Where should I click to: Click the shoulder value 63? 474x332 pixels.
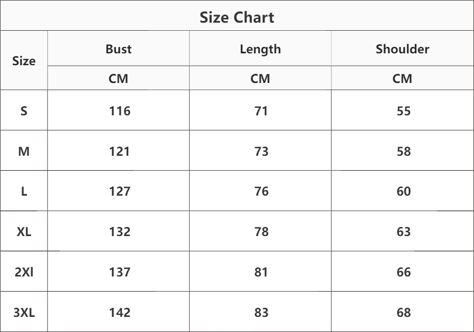coord(403,232)
